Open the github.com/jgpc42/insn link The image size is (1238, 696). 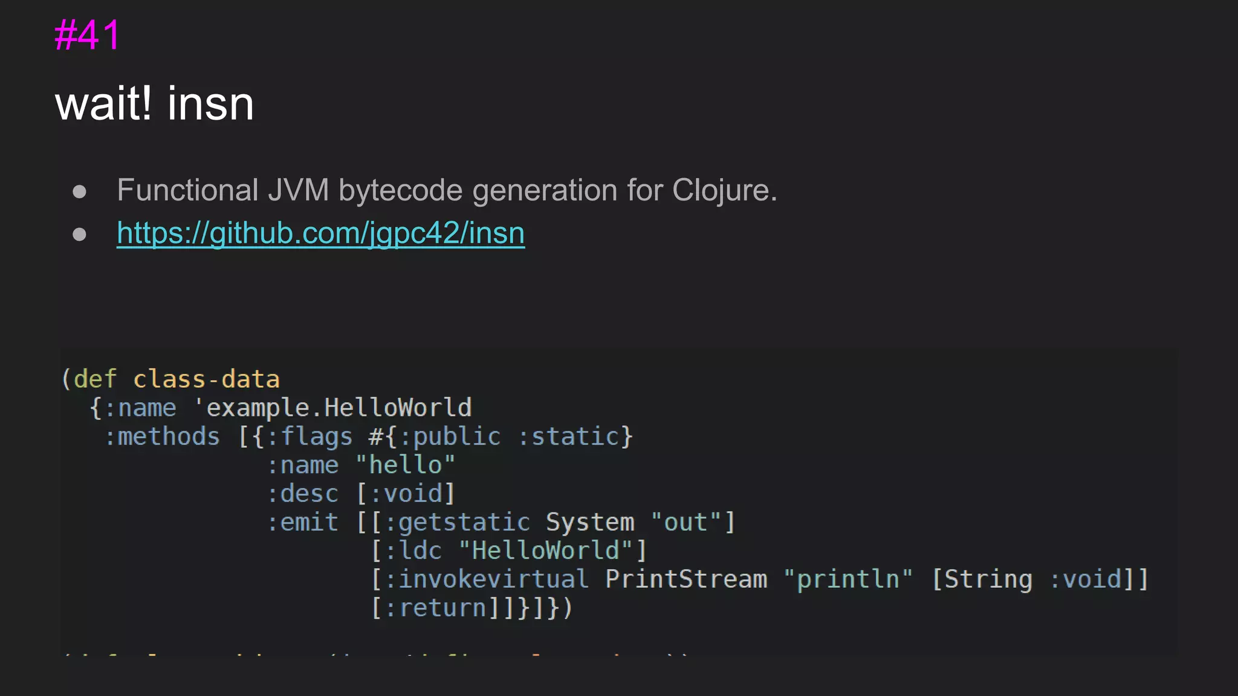[x=320, y=233]
